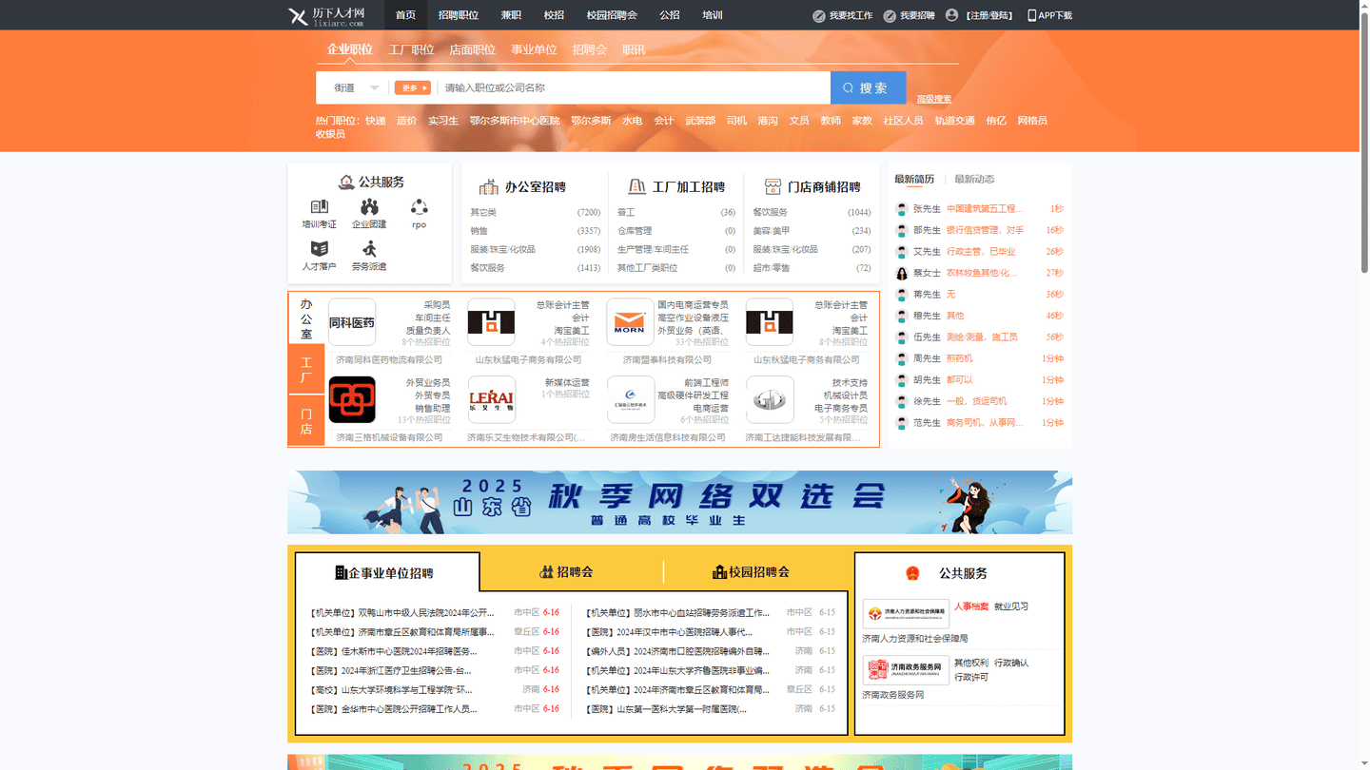Image resolution: width=1370 pixels, height=770 pixels.
Task: Open the 山东秋猛电子商务有限公司 link after 同科医药
Action: [x=528, y=359]
